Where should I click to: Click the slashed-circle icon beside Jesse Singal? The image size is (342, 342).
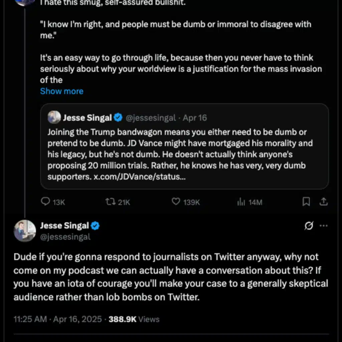[309, 226]
